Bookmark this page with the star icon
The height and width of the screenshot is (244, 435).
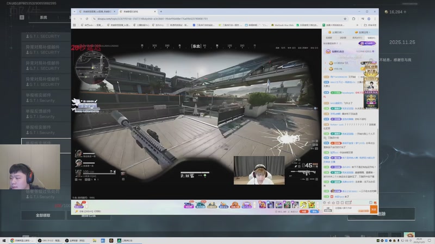click(345, 19)
